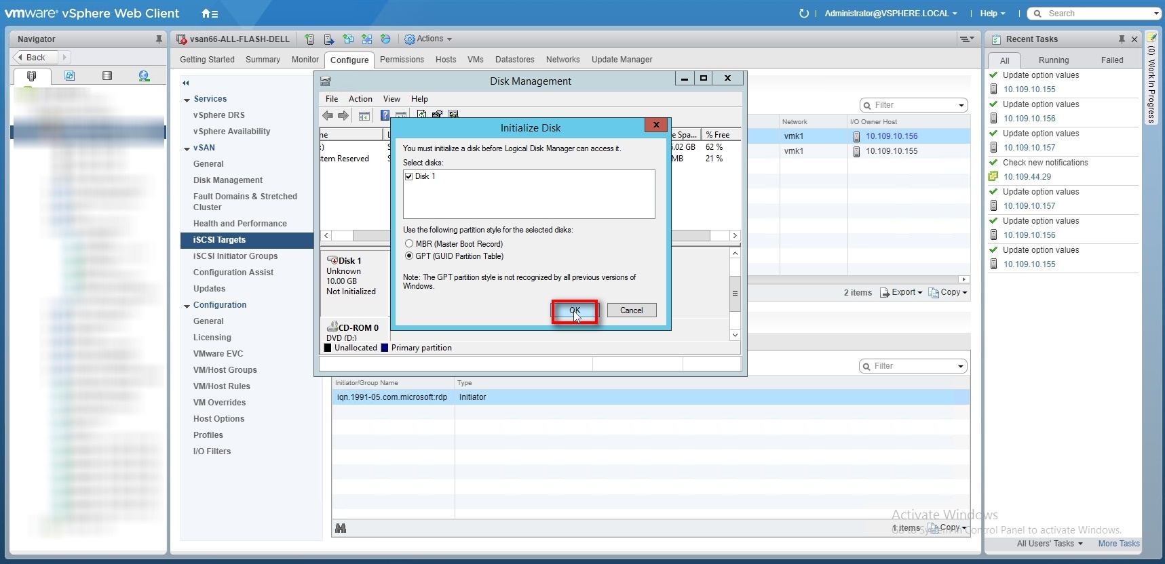Open the VMs and Templates navigator tab

(x=69, y=76)
